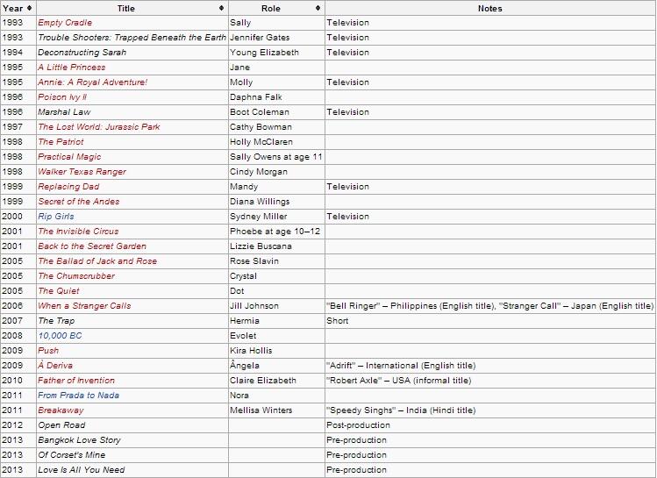657x478 pixels.
Task: Sort table by Year column arrow
Action: pos(29,8)
